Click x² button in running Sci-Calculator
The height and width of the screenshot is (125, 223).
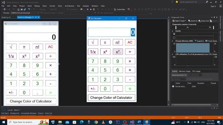(x=118, y=52)
